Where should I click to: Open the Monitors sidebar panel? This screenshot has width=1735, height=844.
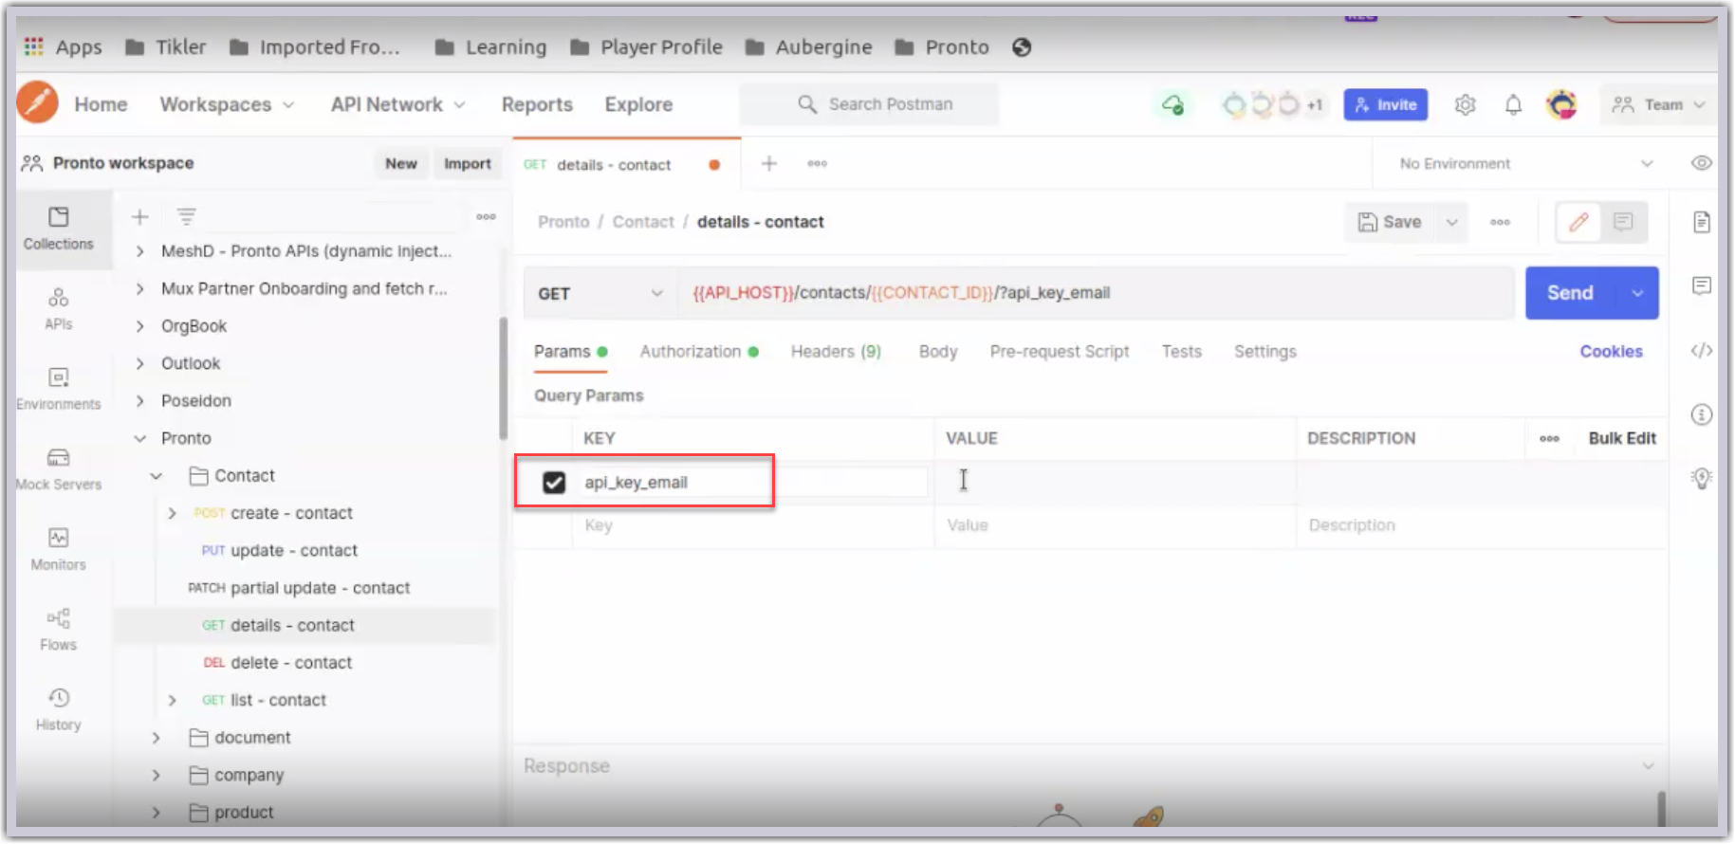pyautogui.click(x=59, y=549)
